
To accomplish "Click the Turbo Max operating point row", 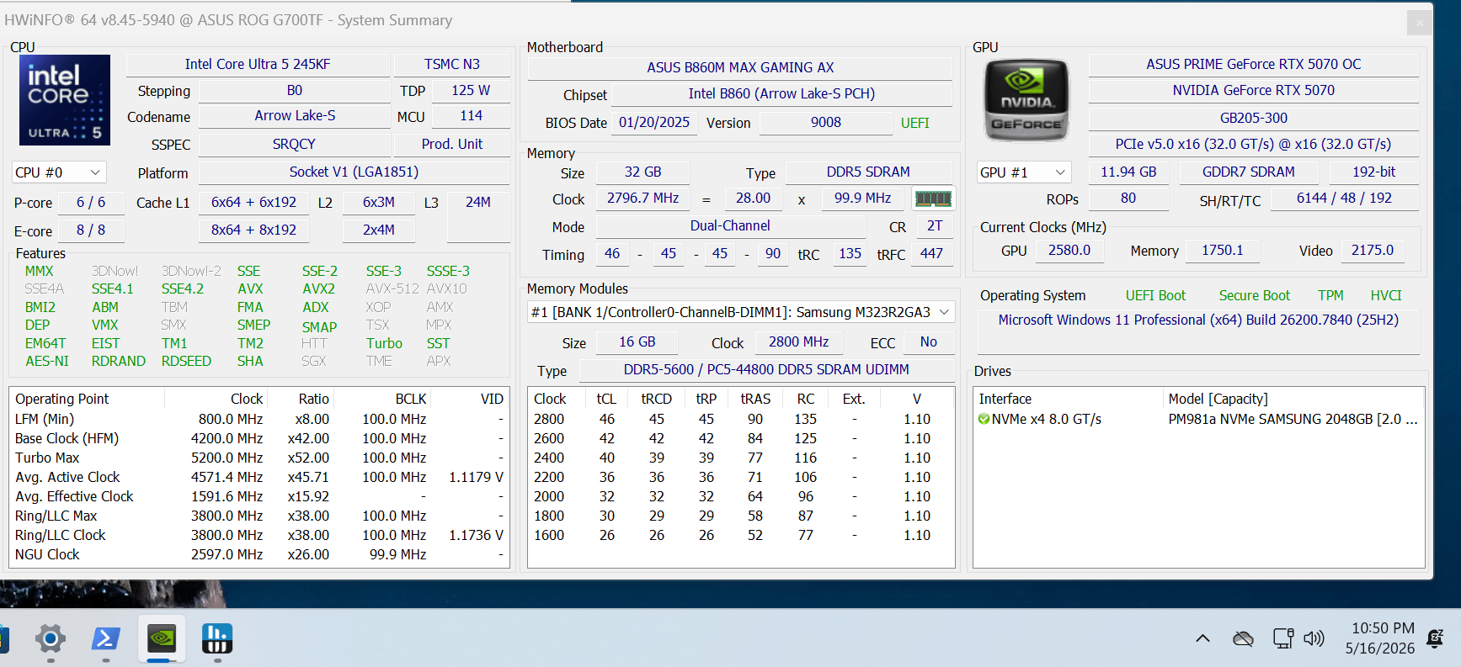I will (x=259, y=458).
